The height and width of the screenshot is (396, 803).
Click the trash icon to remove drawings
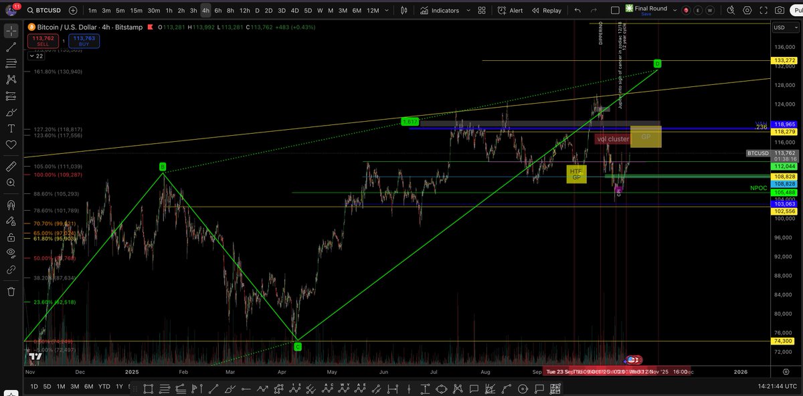point(11,291)
